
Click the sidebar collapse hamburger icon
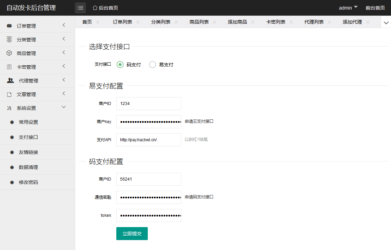tap(80, 8)
